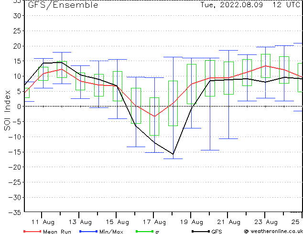The height and width of the screenshot is (234, 303).
Task: Click the y-axis value 15
Action: 17,61
